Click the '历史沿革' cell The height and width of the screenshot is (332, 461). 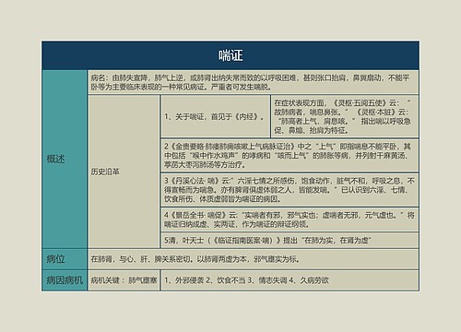pos(124,172)
